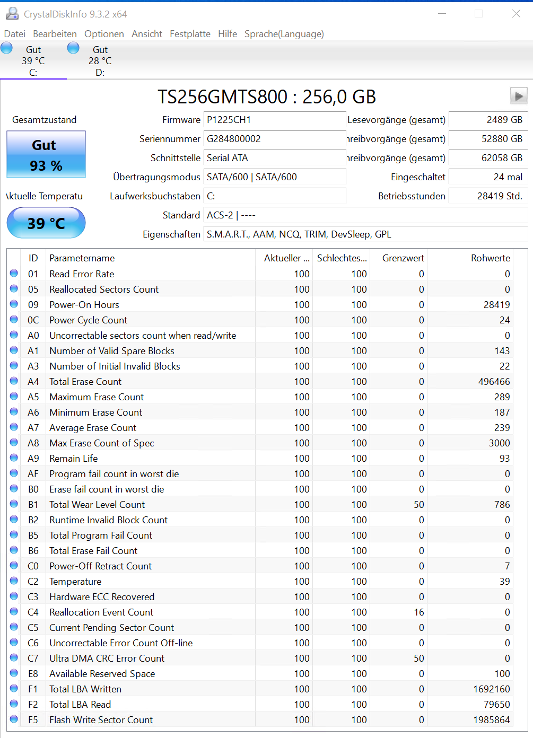Click the CrystalDiskInfo app icon in title bar
Image resolution: width=533 pixels, height=738 pixels.
coord(12,14)
